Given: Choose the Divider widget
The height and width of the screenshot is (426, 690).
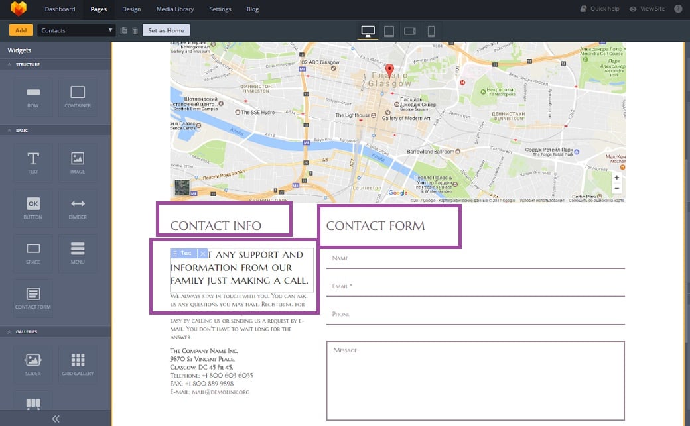Looking at the screenshot, I should [x=78, y=208].
